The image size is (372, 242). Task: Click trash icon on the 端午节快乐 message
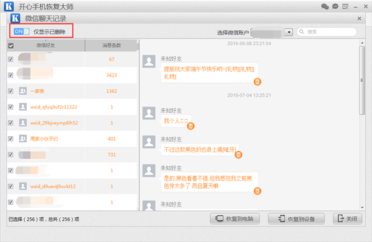point(257,82)
